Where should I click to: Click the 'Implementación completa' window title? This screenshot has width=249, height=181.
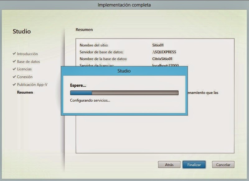pyautogui.click(x=124, y=5)
